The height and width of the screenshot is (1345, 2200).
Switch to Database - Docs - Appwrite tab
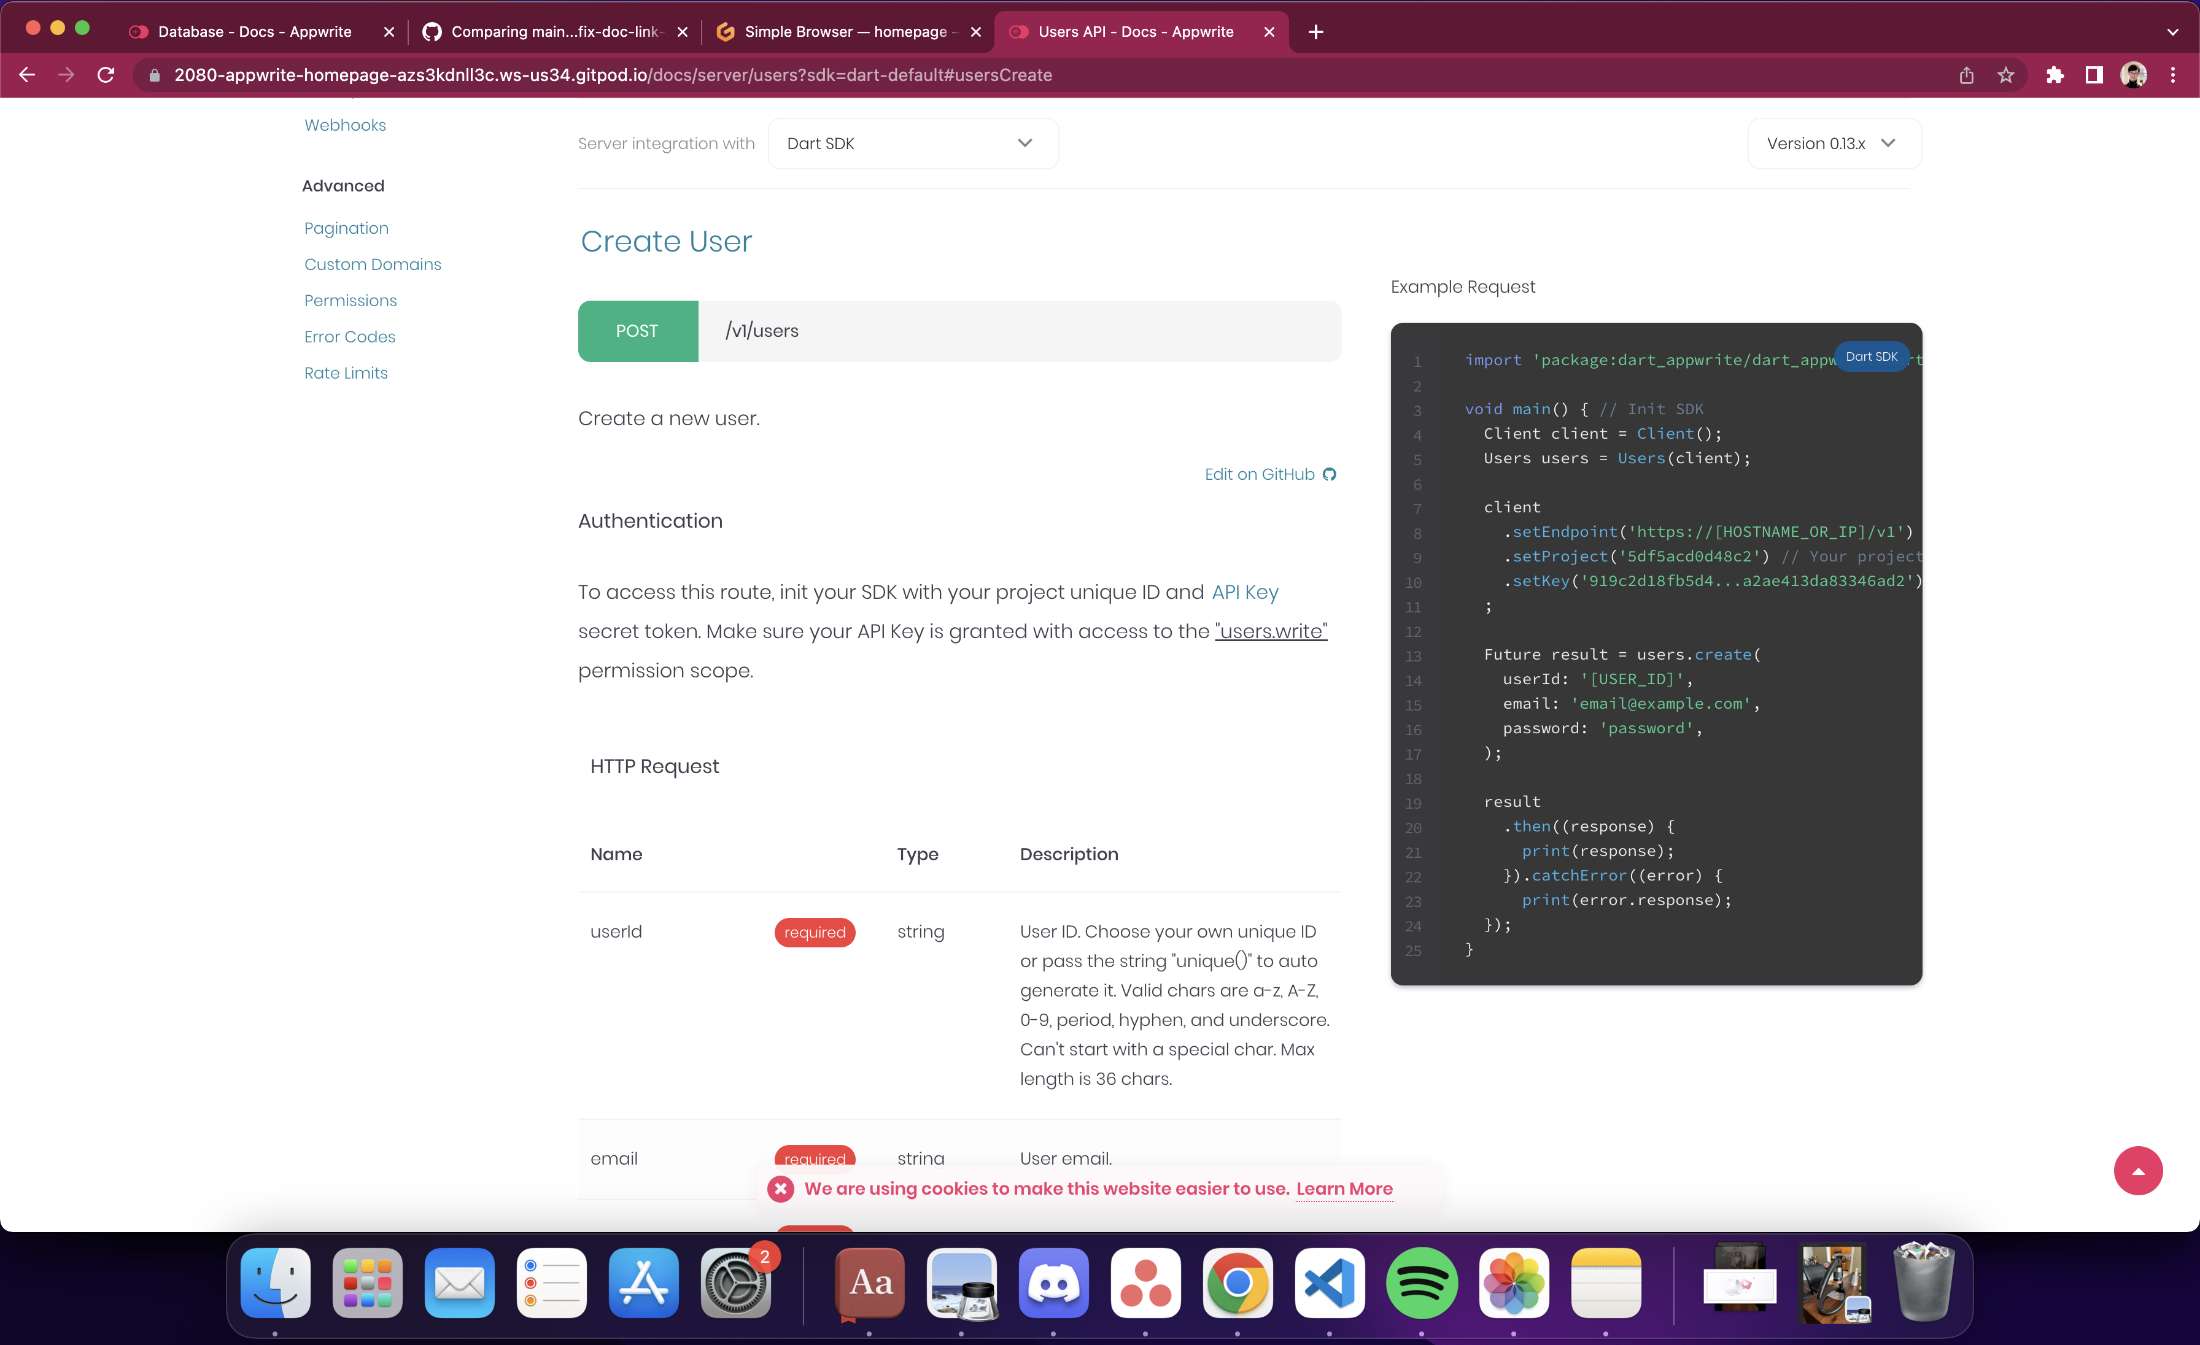pyautogui.click(x=255, y=32)
